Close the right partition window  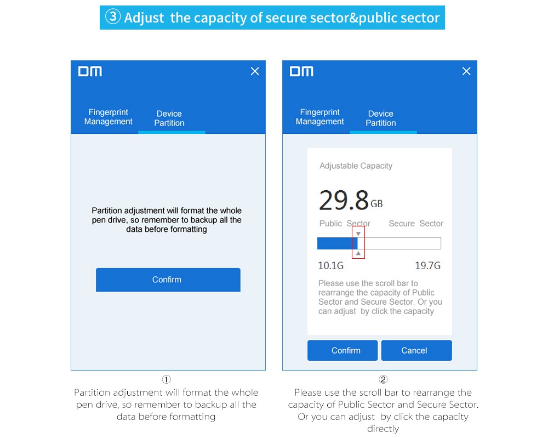pyautogui.click(x=466, y=71)
